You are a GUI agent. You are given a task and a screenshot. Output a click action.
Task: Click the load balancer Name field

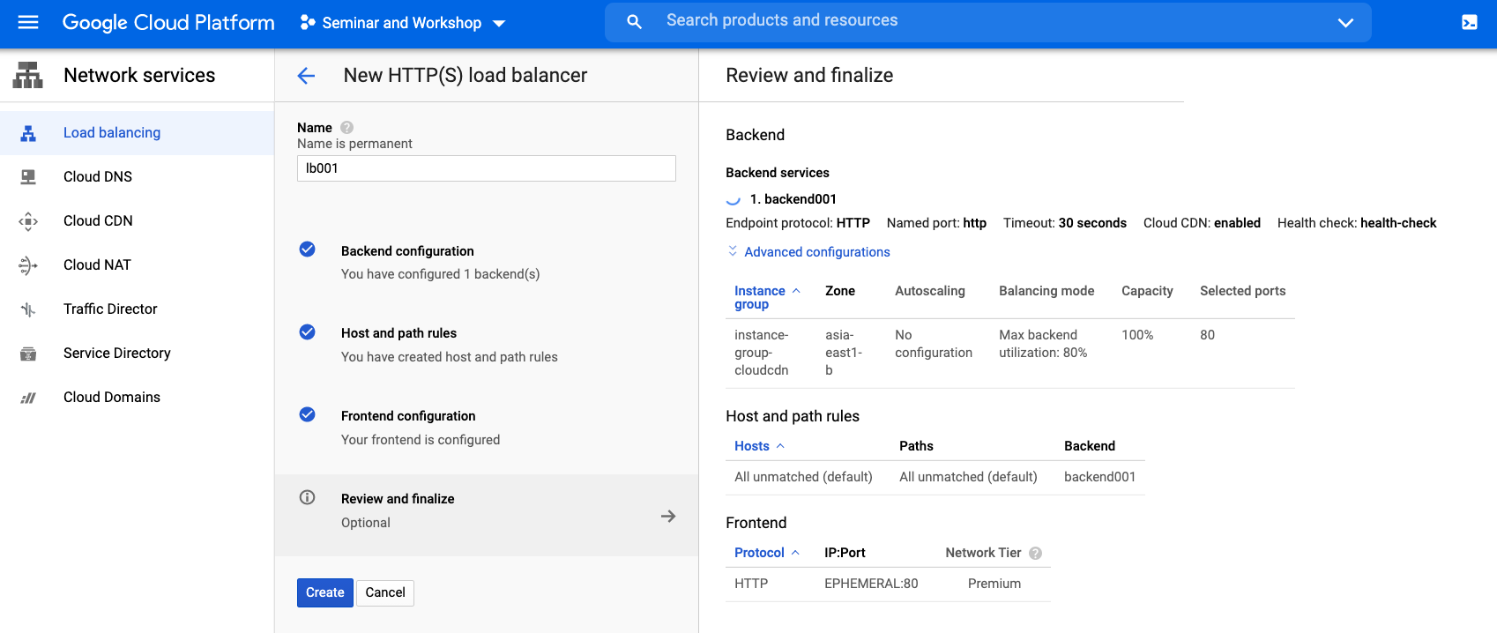coord(487,168)
